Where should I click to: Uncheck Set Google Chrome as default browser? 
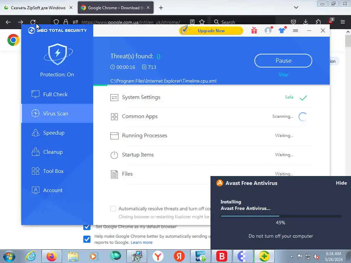coord(87,227)
